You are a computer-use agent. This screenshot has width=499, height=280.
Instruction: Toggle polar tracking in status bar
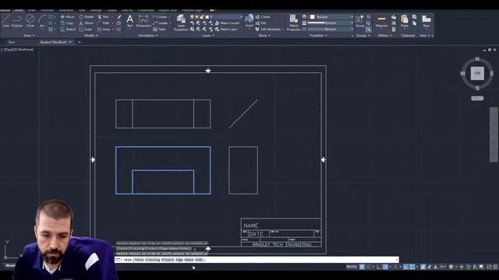385,267
